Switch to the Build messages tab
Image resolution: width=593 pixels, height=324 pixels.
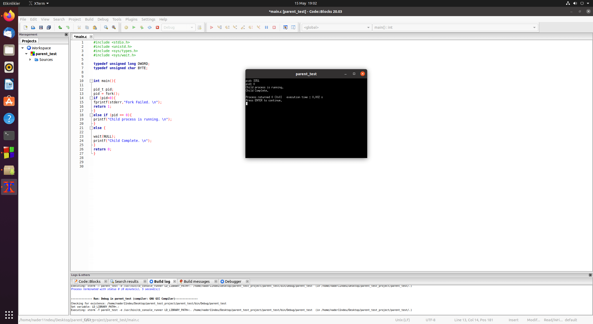point(197,281)
